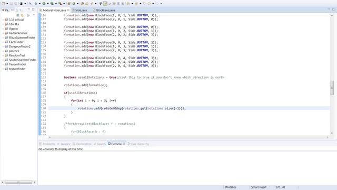Open the Problems view tab
The image size is (337, 190).
(x=47, y=144)
